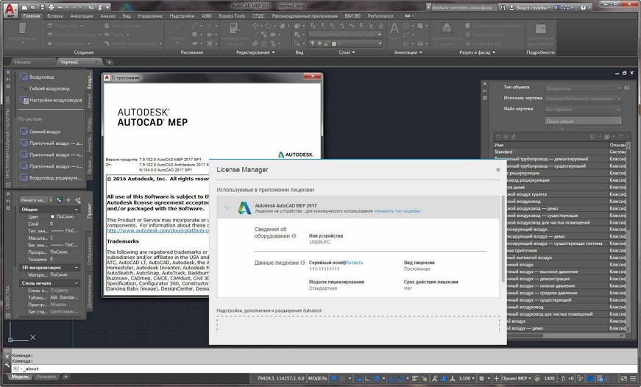Expand the Слои ribbon panel
The height and width of the screenshot is (387, 641).
coord(347,52)
